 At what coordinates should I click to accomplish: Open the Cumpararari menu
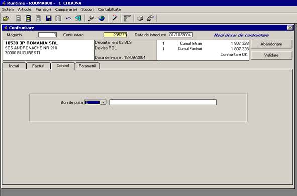(66, 9)
